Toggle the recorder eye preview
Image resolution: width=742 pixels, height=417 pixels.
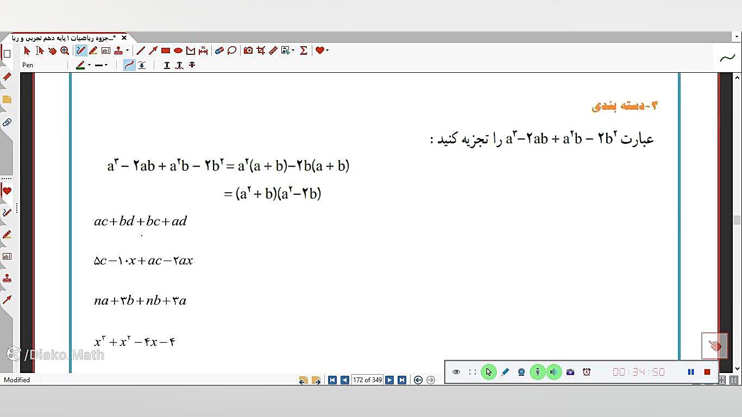coord(456,372)
